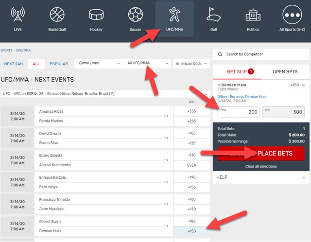The image size is (311, 242).
Task: Select the NEXT 24H filter tab
Action: pyautogui.click(x=14, y=64)
